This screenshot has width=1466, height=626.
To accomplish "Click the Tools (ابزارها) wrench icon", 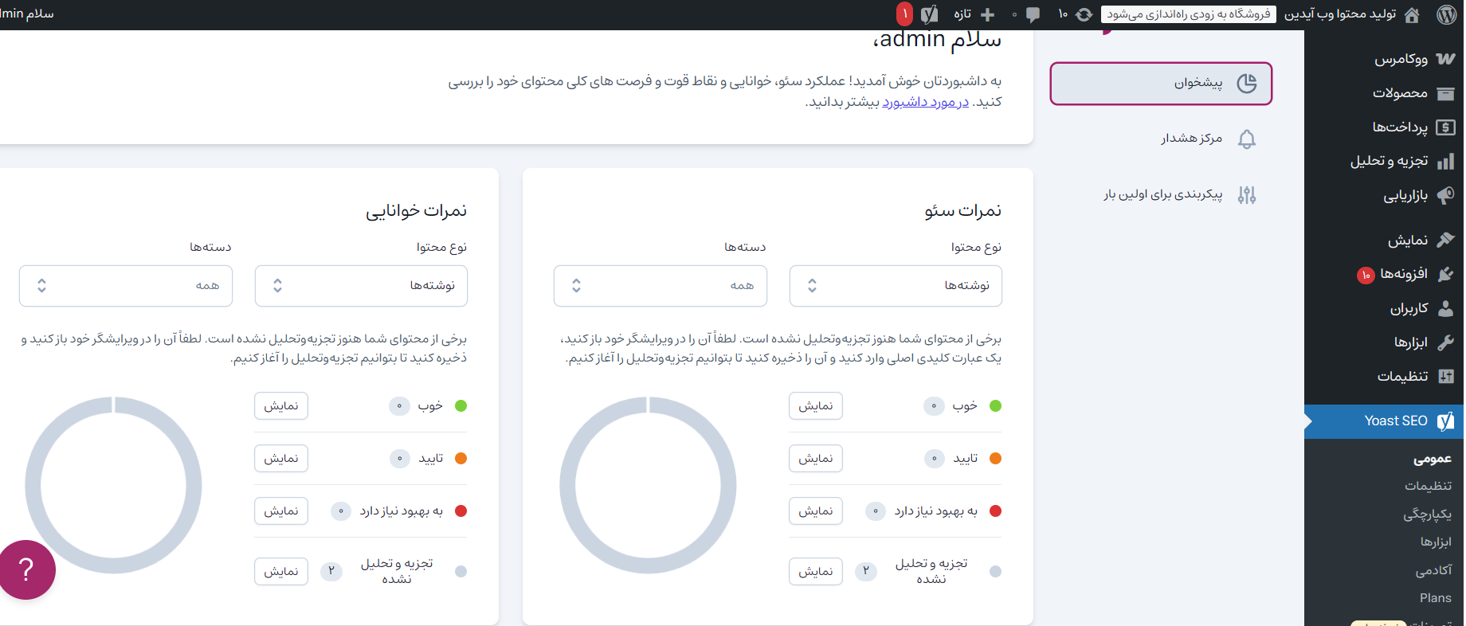I will (x=1445, y=342).
